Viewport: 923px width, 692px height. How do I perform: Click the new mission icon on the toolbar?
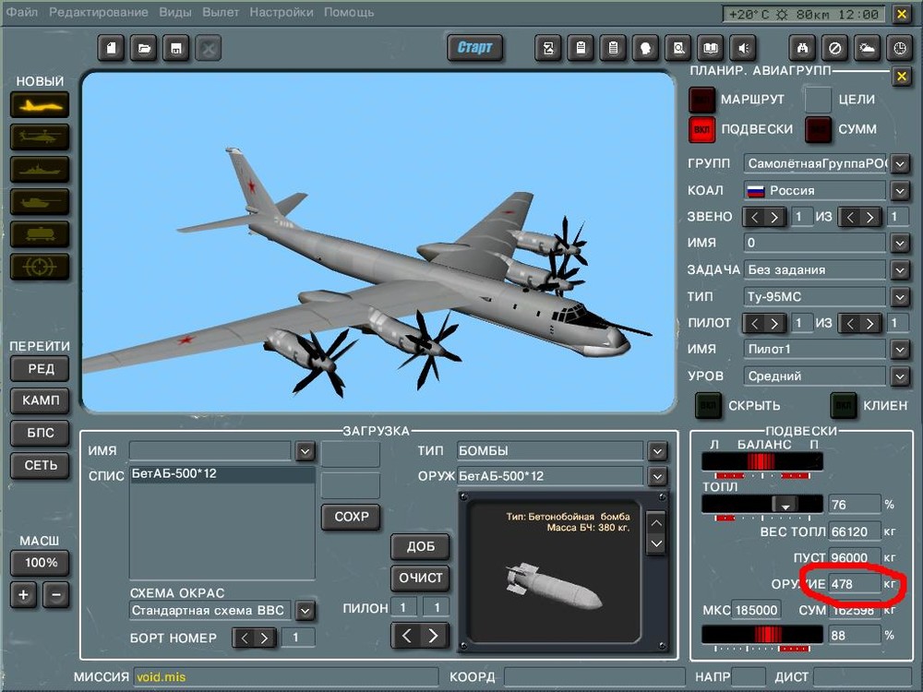pos(111,47)
